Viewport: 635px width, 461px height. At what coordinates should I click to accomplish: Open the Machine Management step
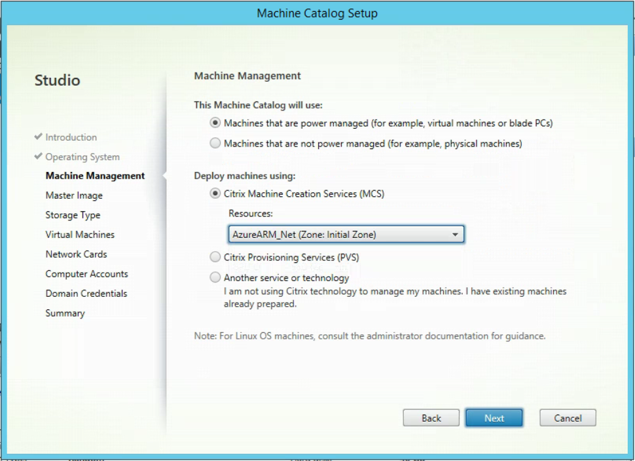coord(95,175)
